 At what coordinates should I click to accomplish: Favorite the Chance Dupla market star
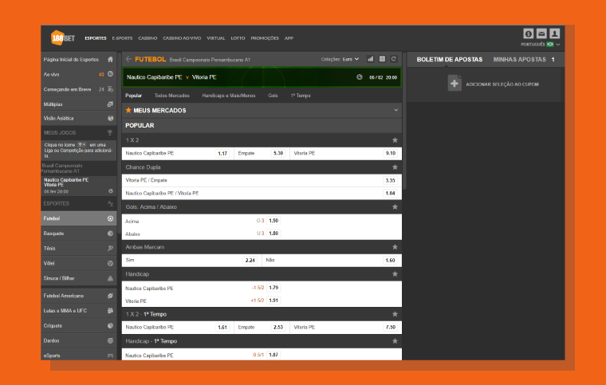[395, 167]
